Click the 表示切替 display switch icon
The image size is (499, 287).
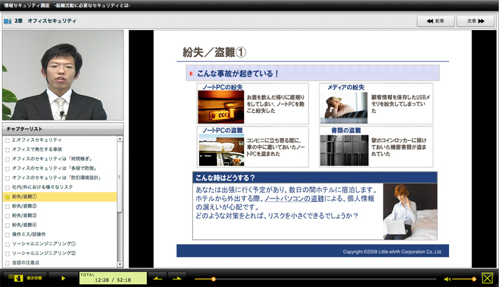click(x=26, y=278)
